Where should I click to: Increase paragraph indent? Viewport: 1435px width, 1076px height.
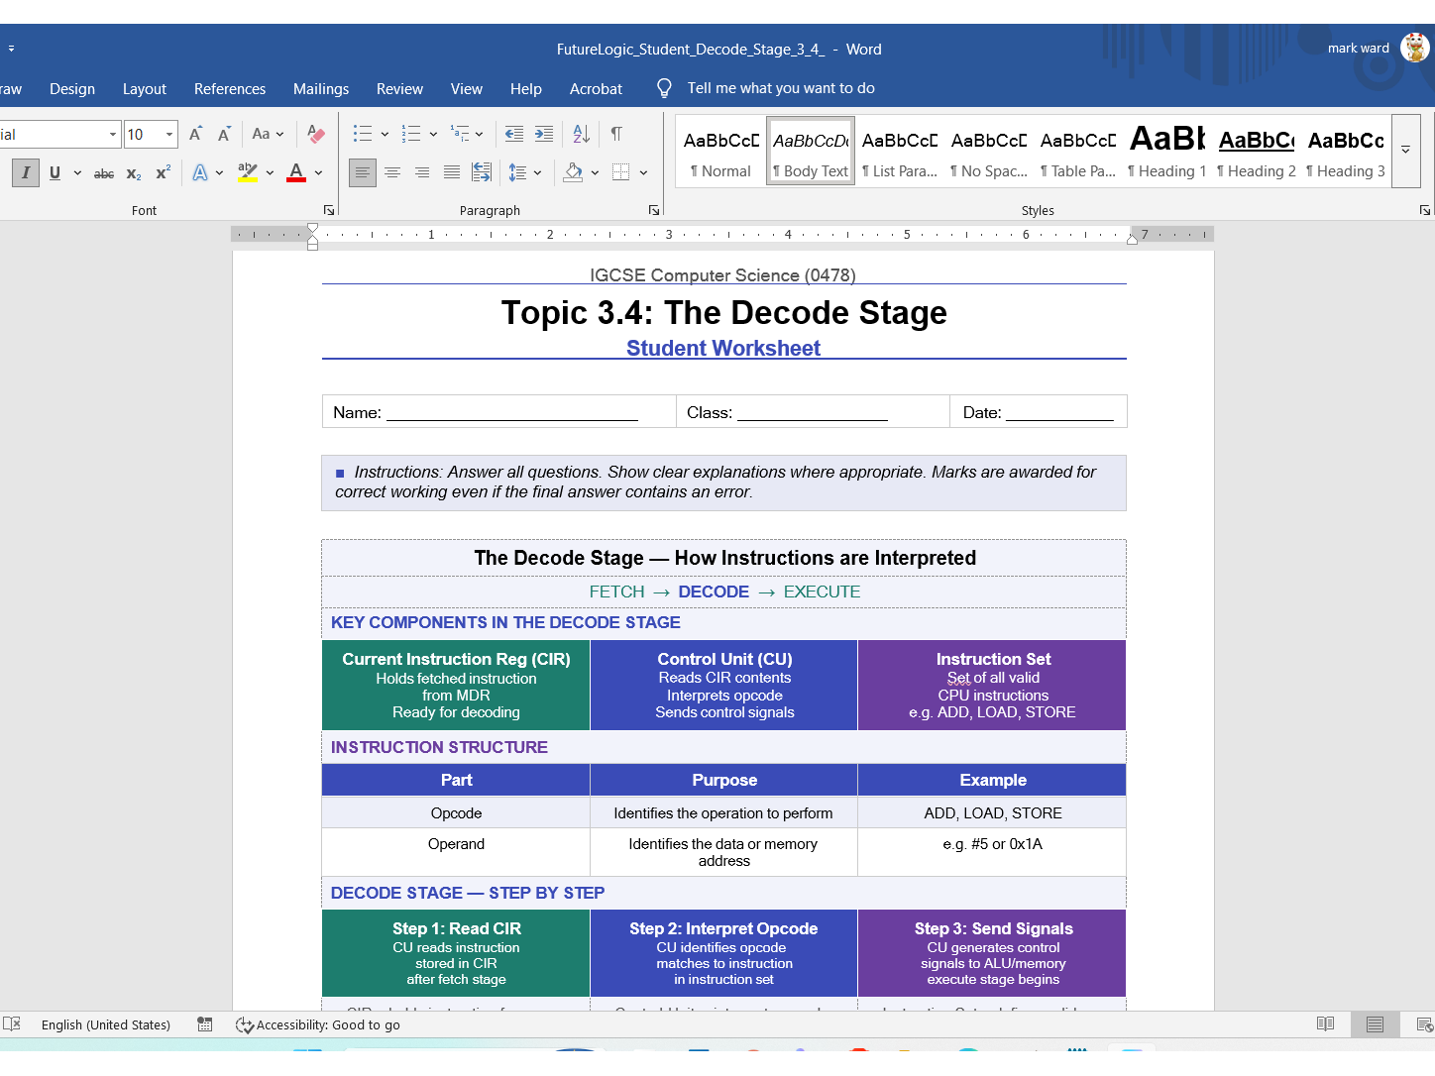pos(544,134)
